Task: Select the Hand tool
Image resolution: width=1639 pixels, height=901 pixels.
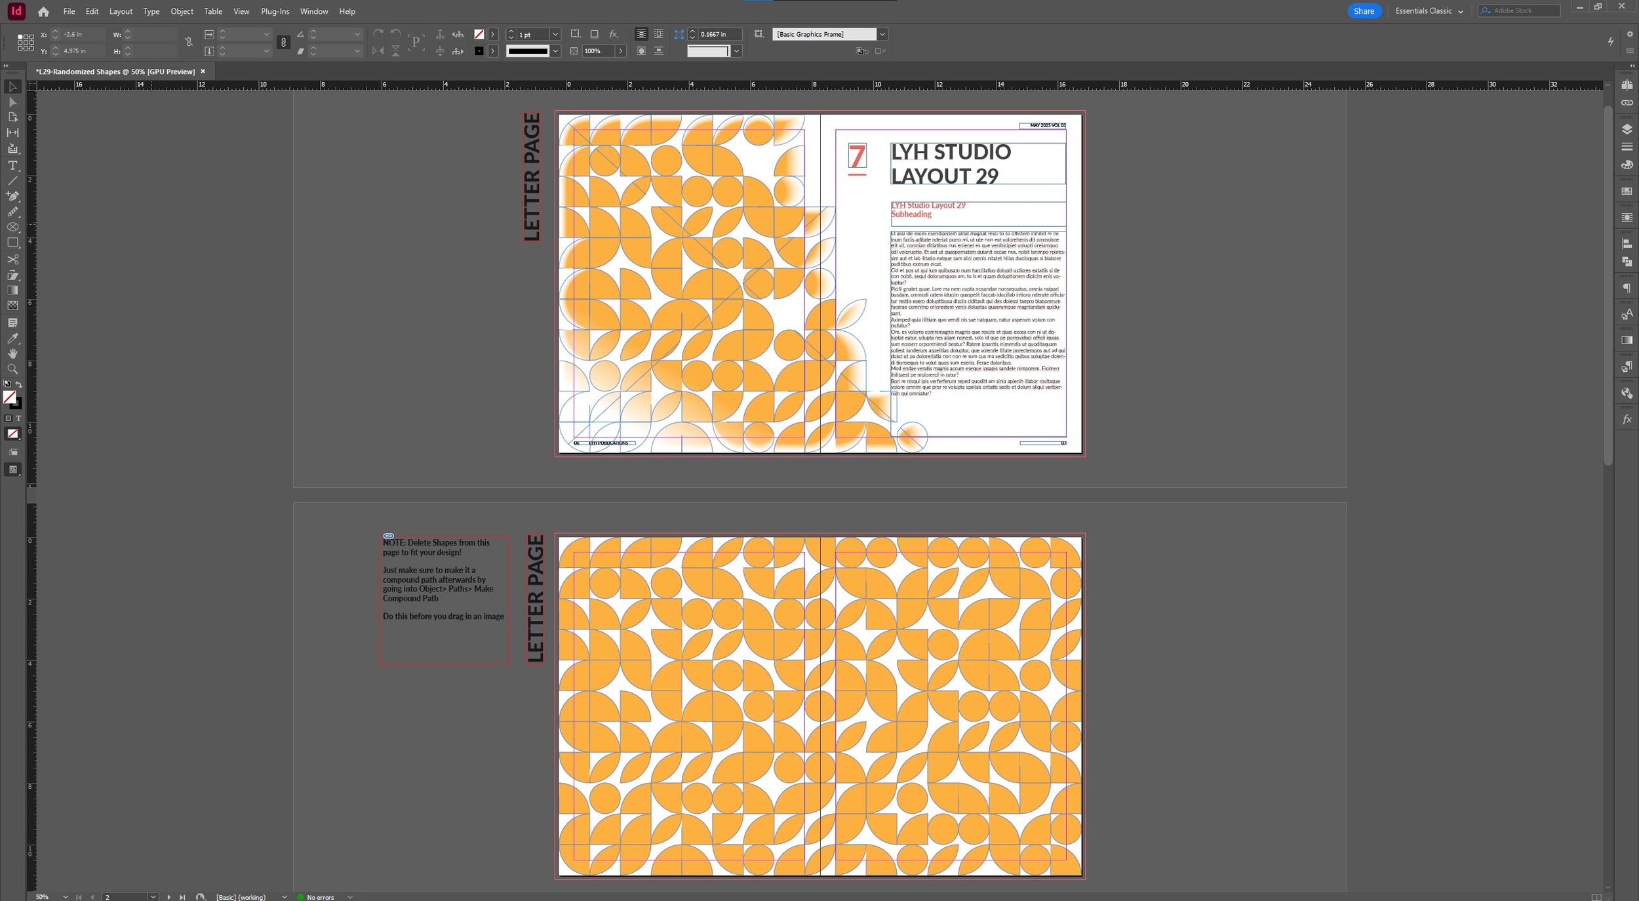Action: pos(12,353)
